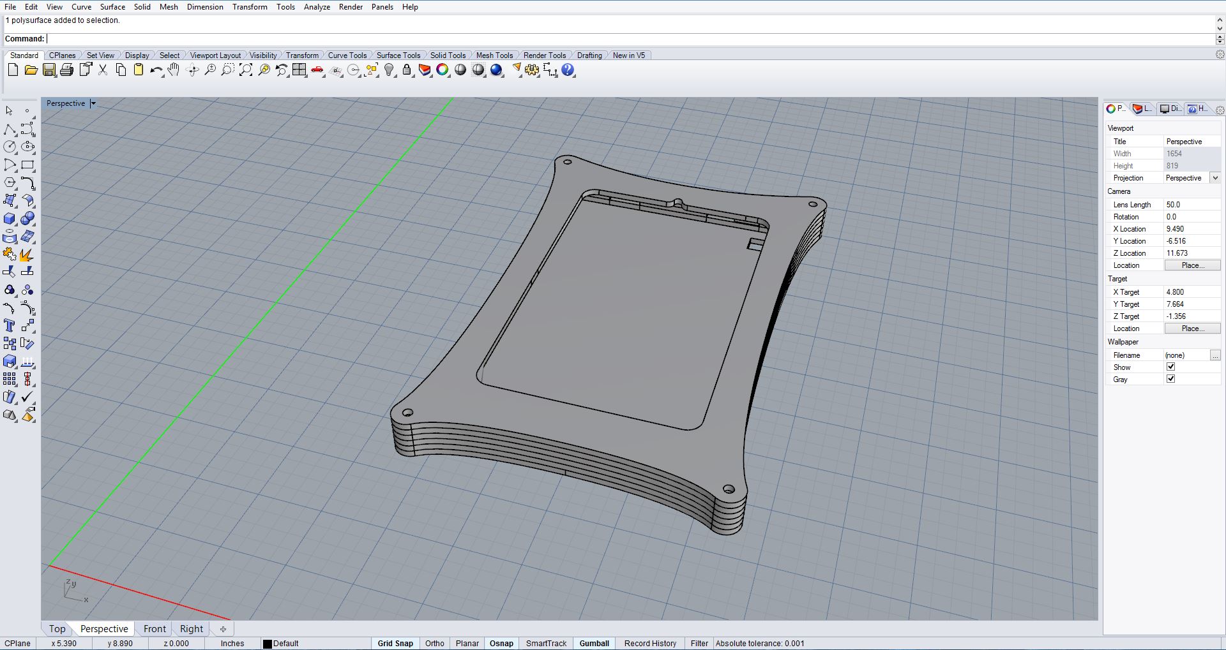Click the Undo arrow icon
This screenshot has height=650, width=1226.
point(156,70)
